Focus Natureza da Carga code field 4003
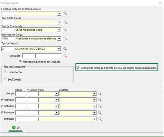Screen dimensions: 164x137 [8, 39]
